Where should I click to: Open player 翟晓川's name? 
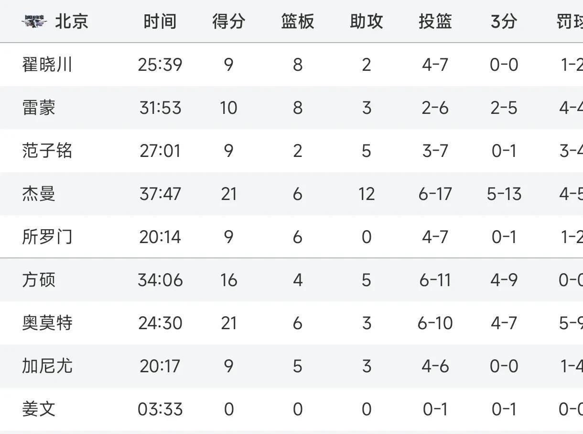point(47,65)
